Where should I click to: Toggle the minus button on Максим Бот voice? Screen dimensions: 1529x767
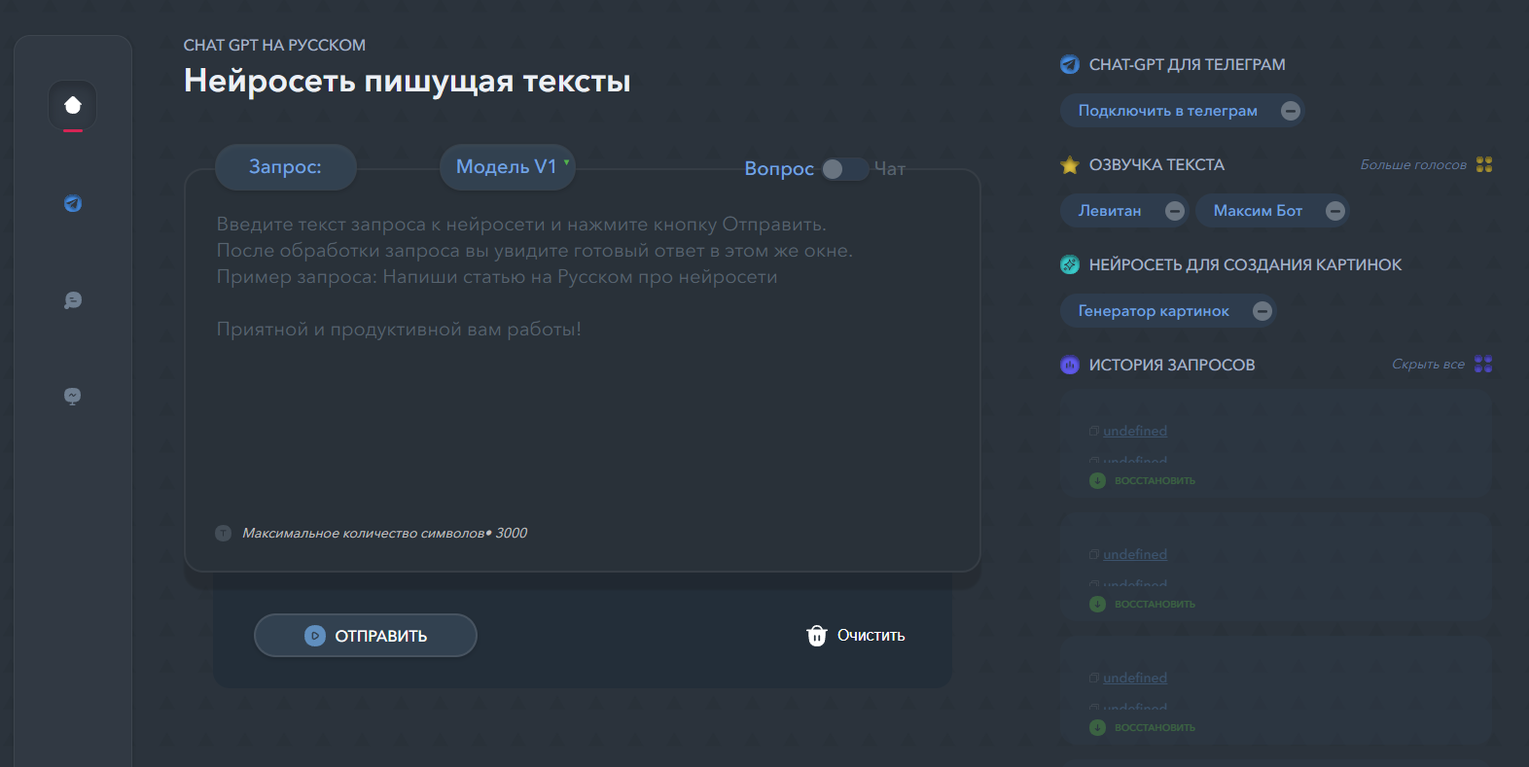coord(1335,211)
